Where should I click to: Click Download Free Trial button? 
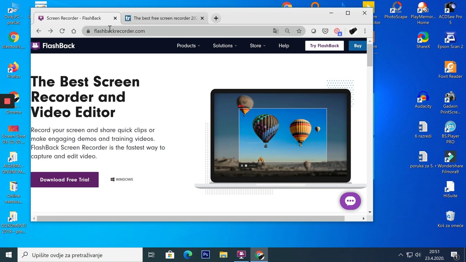64,180
